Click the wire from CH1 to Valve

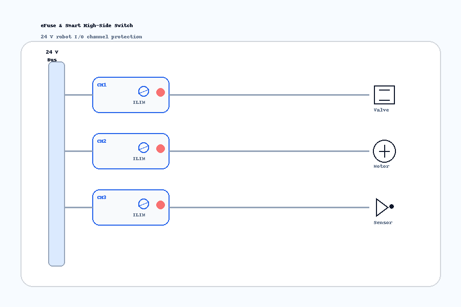pos(269,95)
